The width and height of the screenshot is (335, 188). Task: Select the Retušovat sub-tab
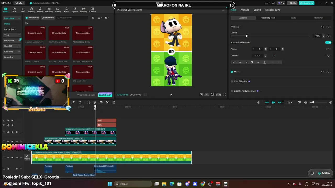319,18
